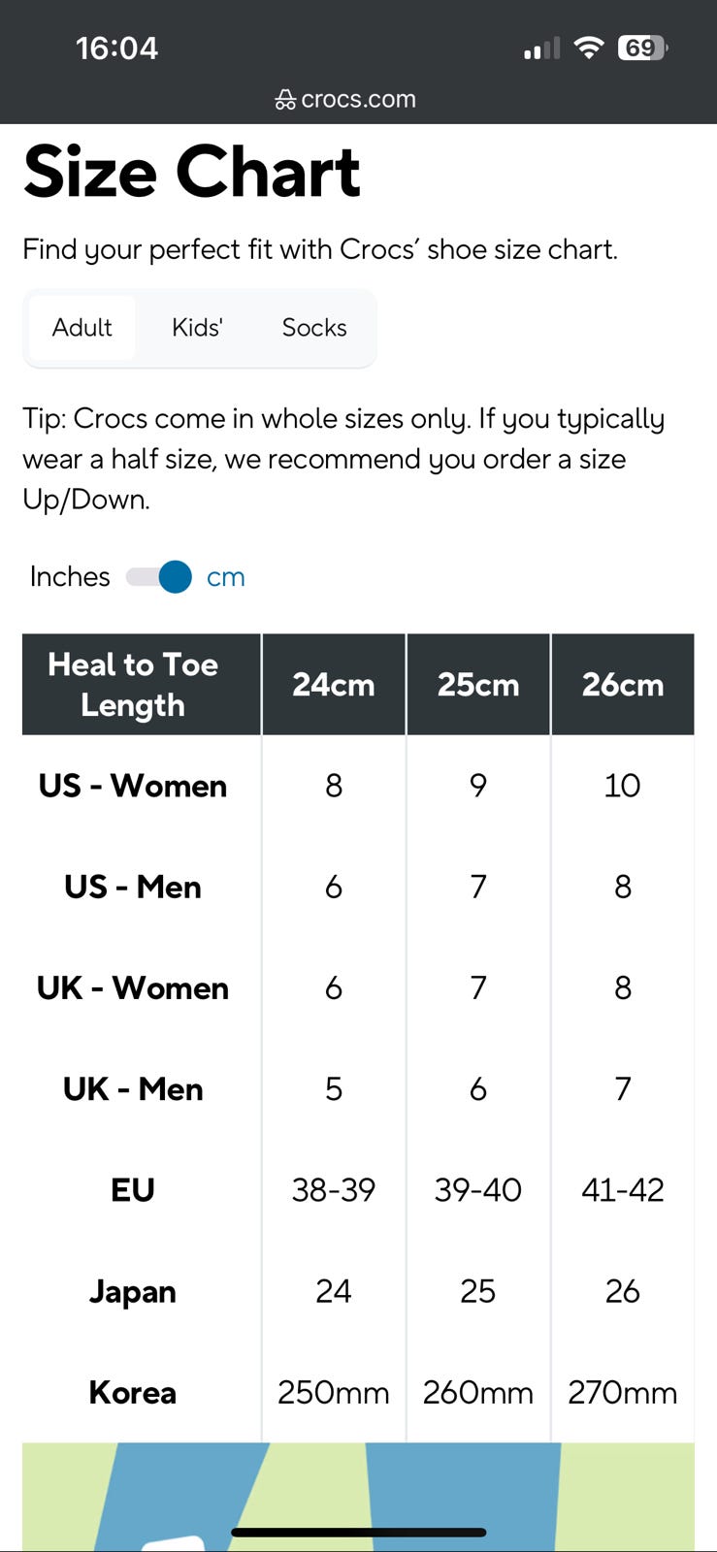Tap the private browsing icon beside crocs.com
The image size is (717, 1552).
285,100
